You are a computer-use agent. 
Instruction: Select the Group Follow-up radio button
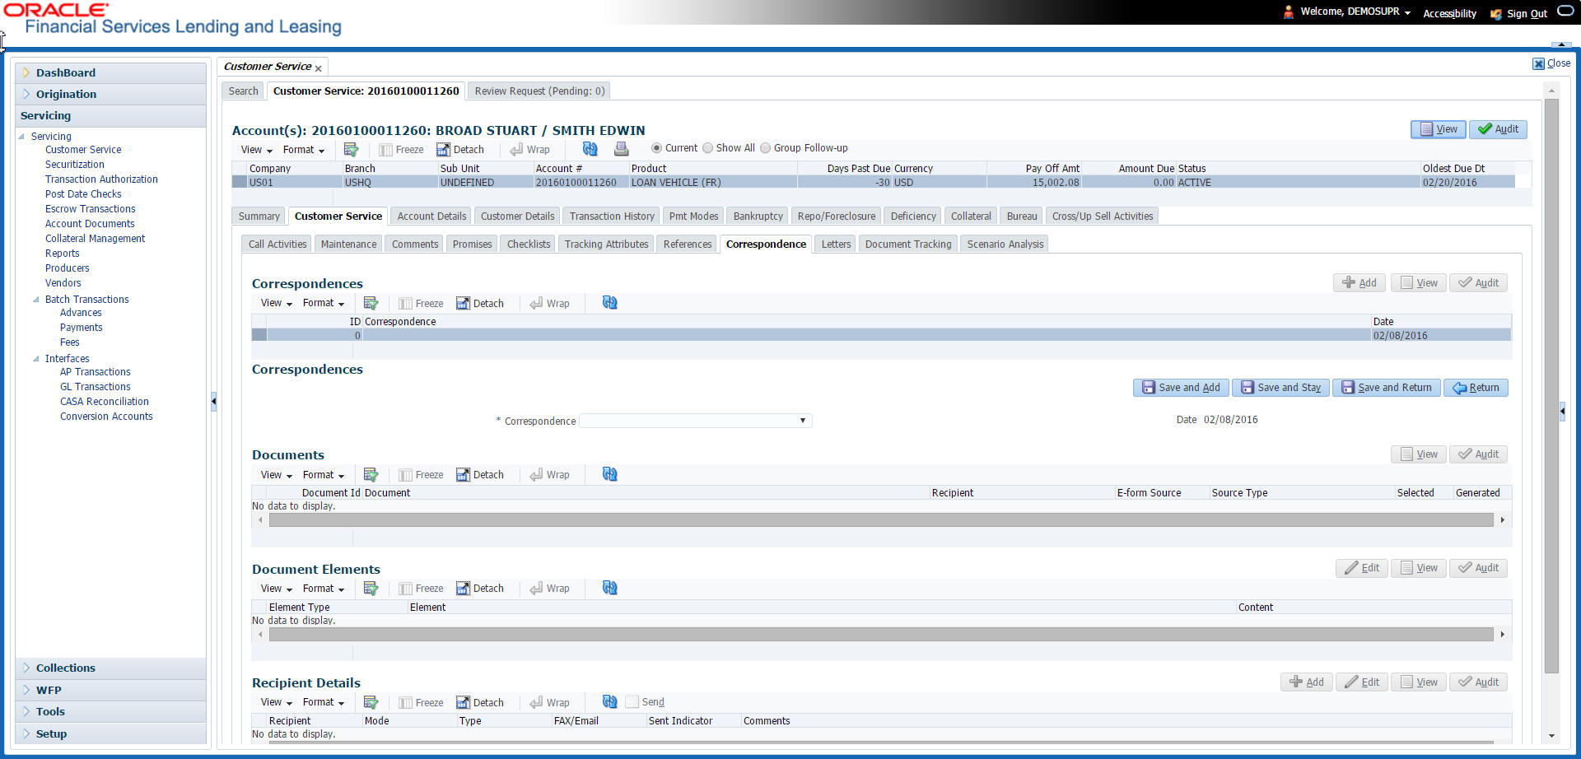765,148
